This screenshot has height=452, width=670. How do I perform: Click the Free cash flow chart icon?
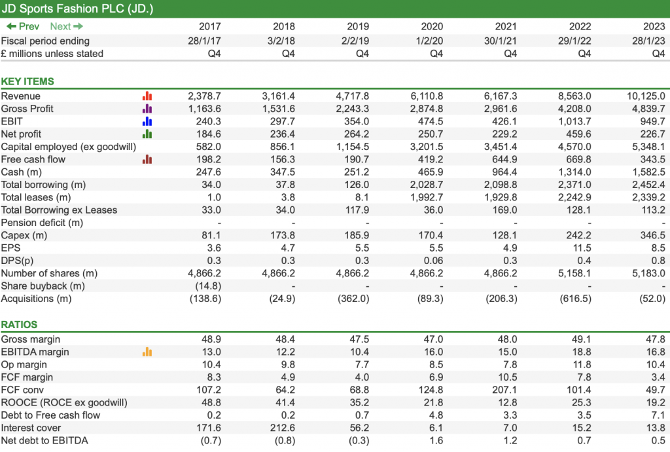click(147, 159)
